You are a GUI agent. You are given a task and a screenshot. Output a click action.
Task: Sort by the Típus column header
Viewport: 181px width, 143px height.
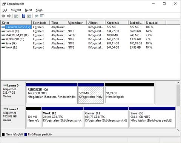click(x=58, y=23)
